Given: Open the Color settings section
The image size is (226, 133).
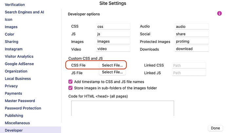Looking at the screenshot, I should [x=9, y=34].
